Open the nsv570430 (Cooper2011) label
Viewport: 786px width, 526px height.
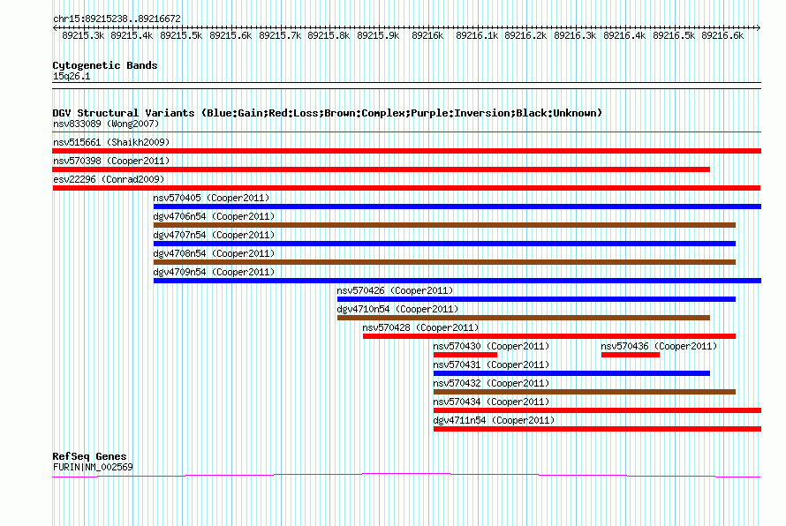(491, 346)
